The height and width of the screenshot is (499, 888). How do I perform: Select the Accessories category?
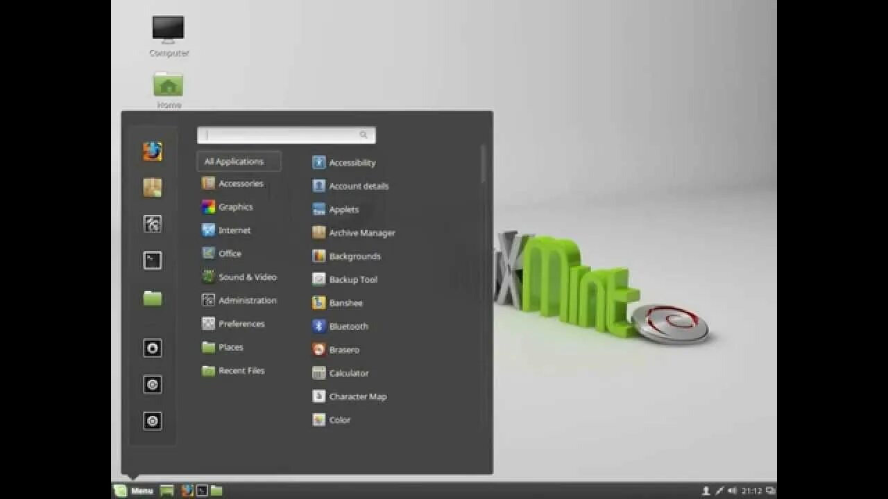click(232, 184)
